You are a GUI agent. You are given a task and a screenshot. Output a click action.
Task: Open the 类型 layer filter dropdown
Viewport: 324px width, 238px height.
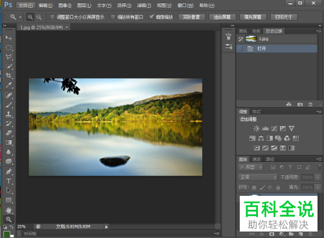(251, 167)
